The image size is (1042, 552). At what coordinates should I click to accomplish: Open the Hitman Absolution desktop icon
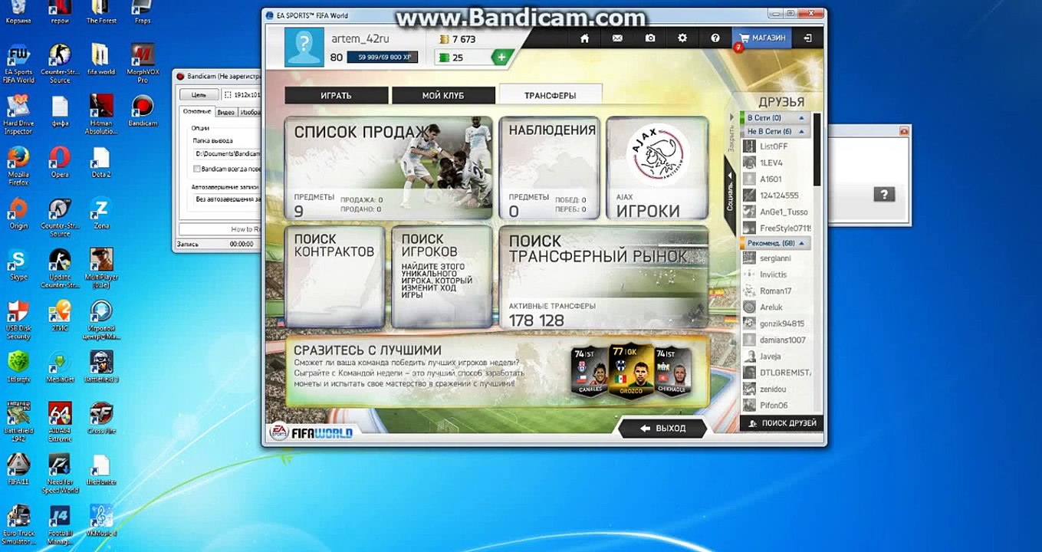100,114
